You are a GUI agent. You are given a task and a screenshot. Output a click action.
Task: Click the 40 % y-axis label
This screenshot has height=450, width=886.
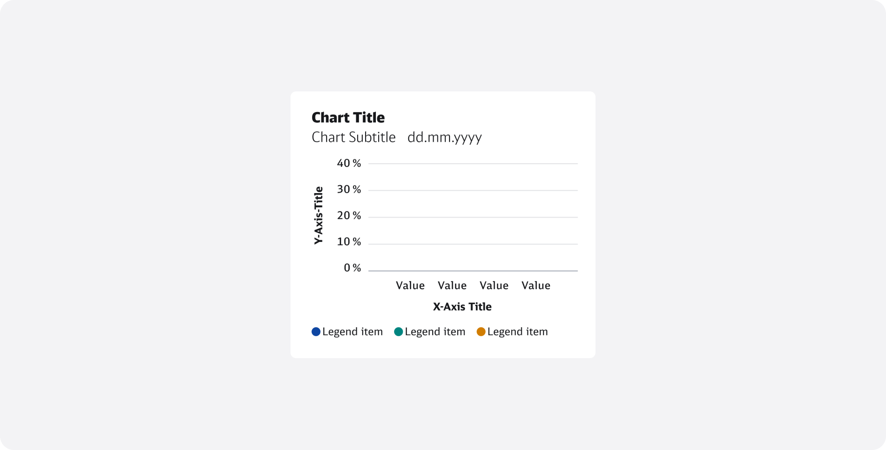[349, 163]
